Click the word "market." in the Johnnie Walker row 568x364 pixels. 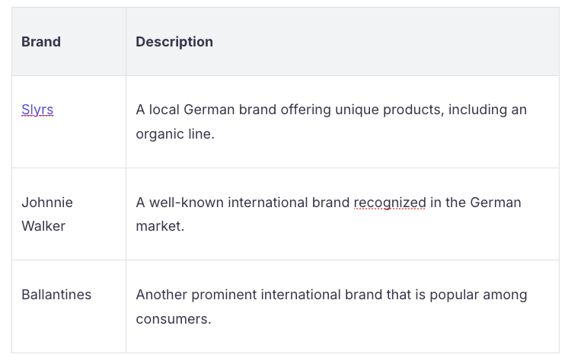tap(160, 226)
